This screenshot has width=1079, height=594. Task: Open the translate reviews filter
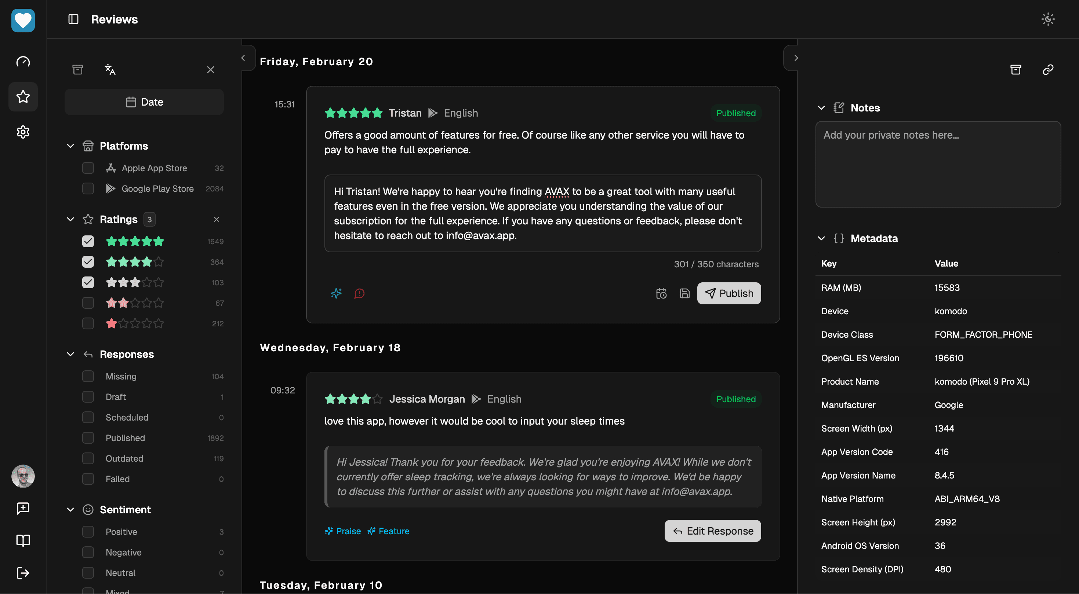pyautogui.click(x=110, y=70)
